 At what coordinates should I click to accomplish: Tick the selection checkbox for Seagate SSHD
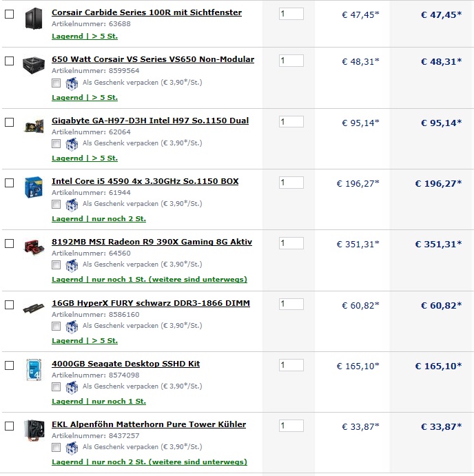point(9,365)
